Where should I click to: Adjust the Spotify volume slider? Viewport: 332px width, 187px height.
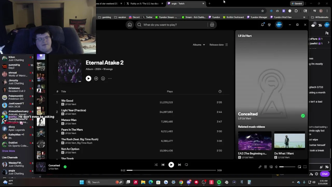pos(287,167)
